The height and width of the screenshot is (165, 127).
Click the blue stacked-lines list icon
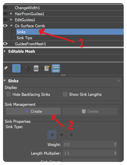(56, 68)
